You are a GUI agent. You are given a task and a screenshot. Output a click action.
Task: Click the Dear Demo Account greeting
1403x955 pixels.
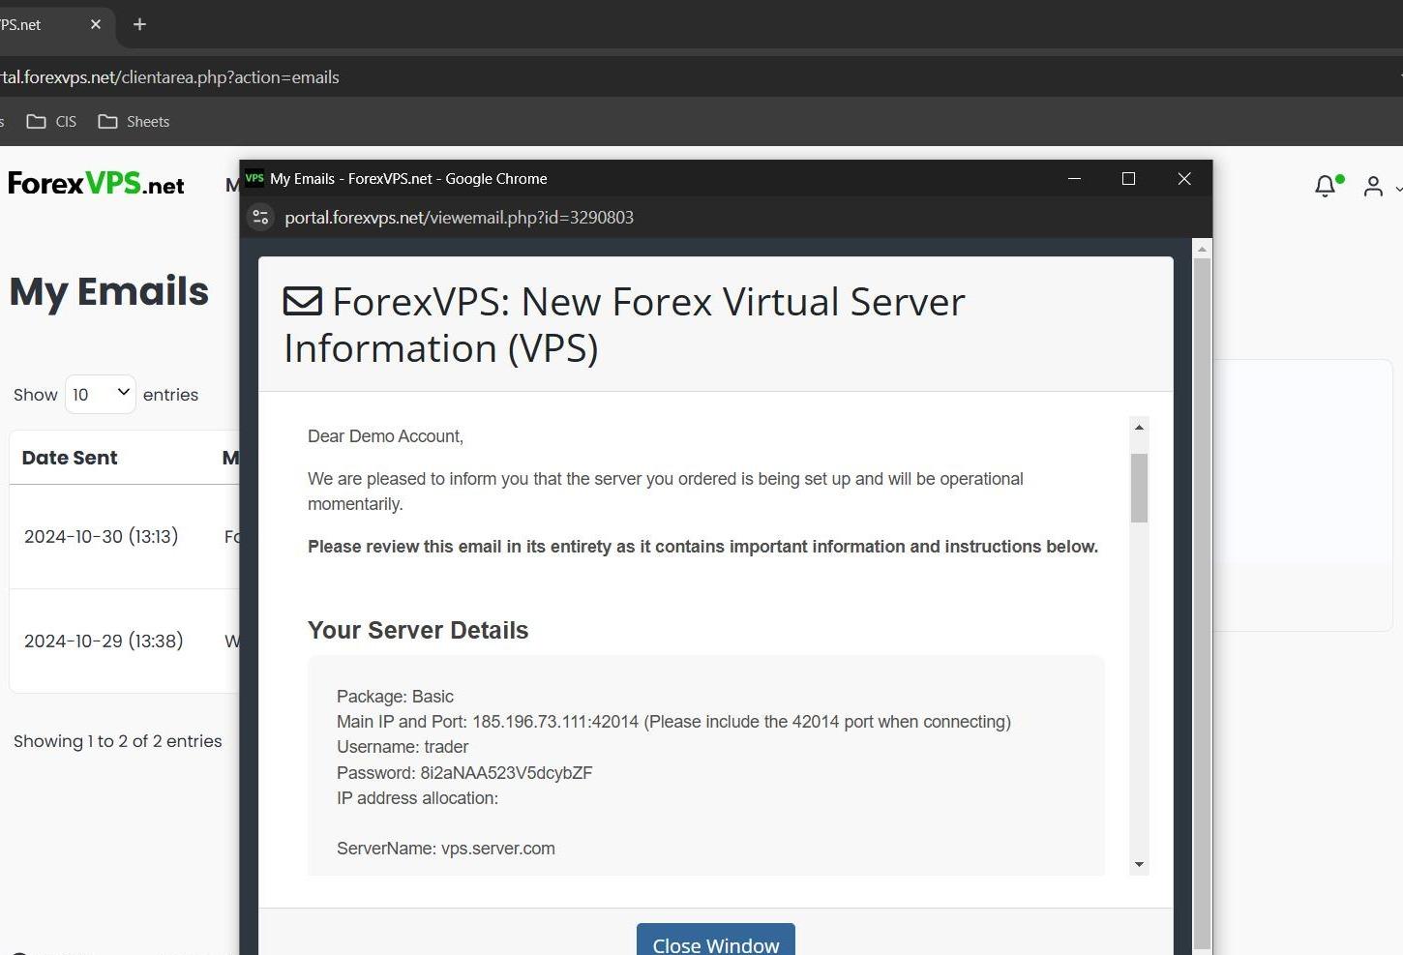tap(385, 436)
